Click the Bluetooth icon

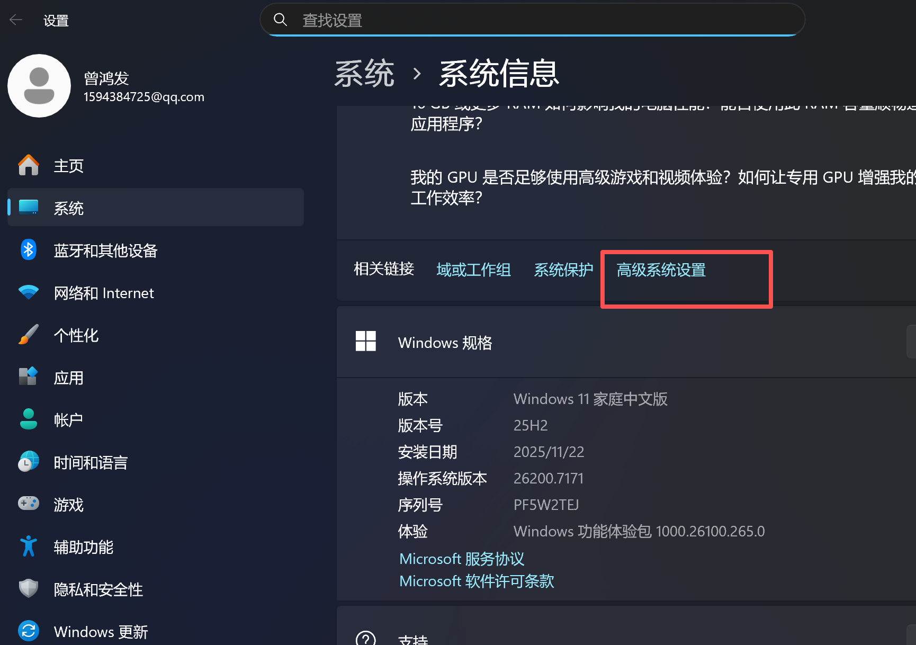point(29,250)
